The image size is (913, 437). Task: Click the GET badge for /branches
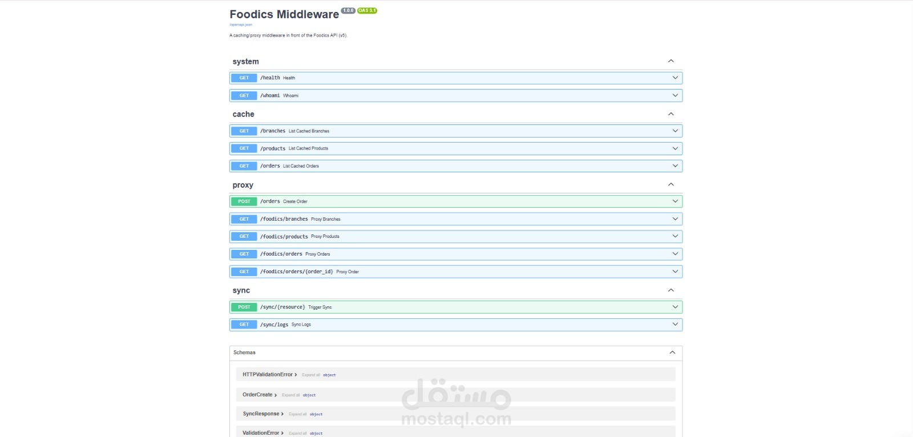(x=244, y=131)
